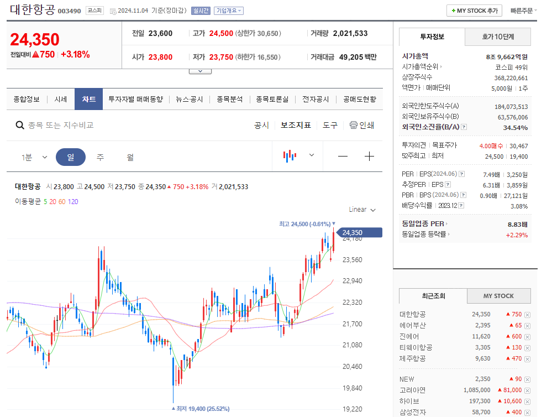The height and width of the screenshot is (417, 552).
Task: Toggle the 20-day moving average line
Action: (53, 202)
